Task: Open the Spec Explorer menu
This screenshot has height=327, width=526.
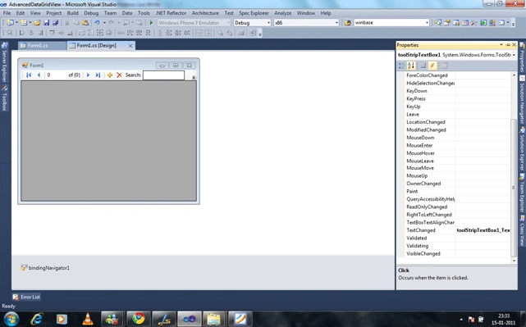Action: (254, 13)
